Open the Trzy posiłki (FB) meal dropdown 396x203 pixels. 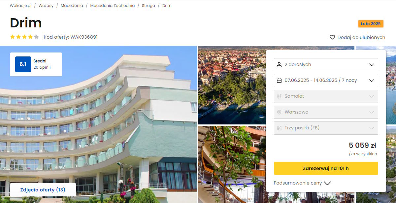coord(326,128)
